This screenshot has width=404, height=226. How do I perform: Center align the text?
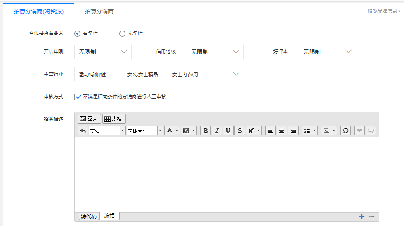click(281, 131)
